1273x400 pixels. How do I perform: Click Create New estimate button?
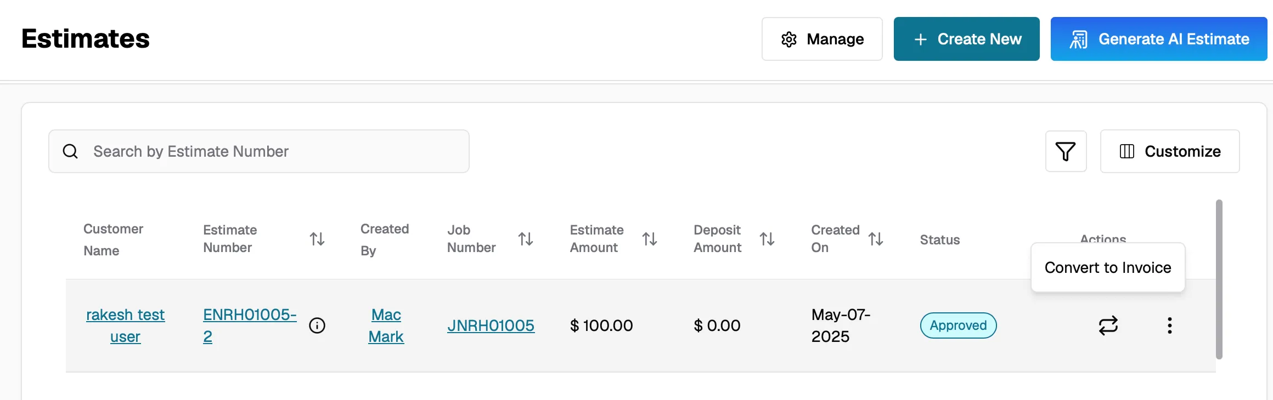tap(966, 39)
